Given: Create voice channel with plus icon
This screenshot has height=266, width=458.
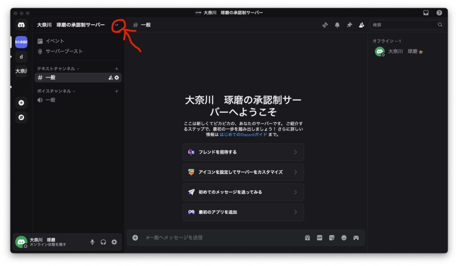Looking at the screenshot, I should pos(117,91).
